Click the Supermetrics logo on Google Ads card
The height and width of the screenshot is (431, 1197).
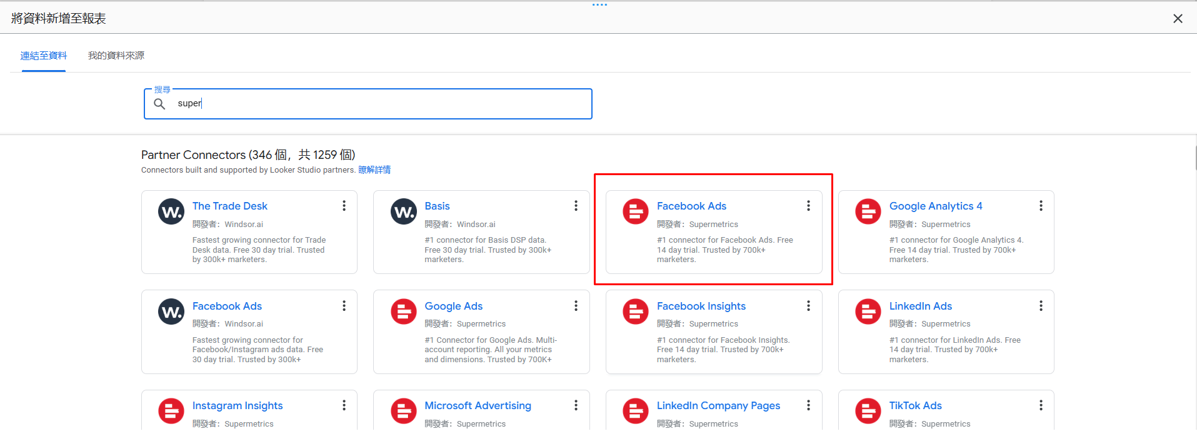[403, 312]
